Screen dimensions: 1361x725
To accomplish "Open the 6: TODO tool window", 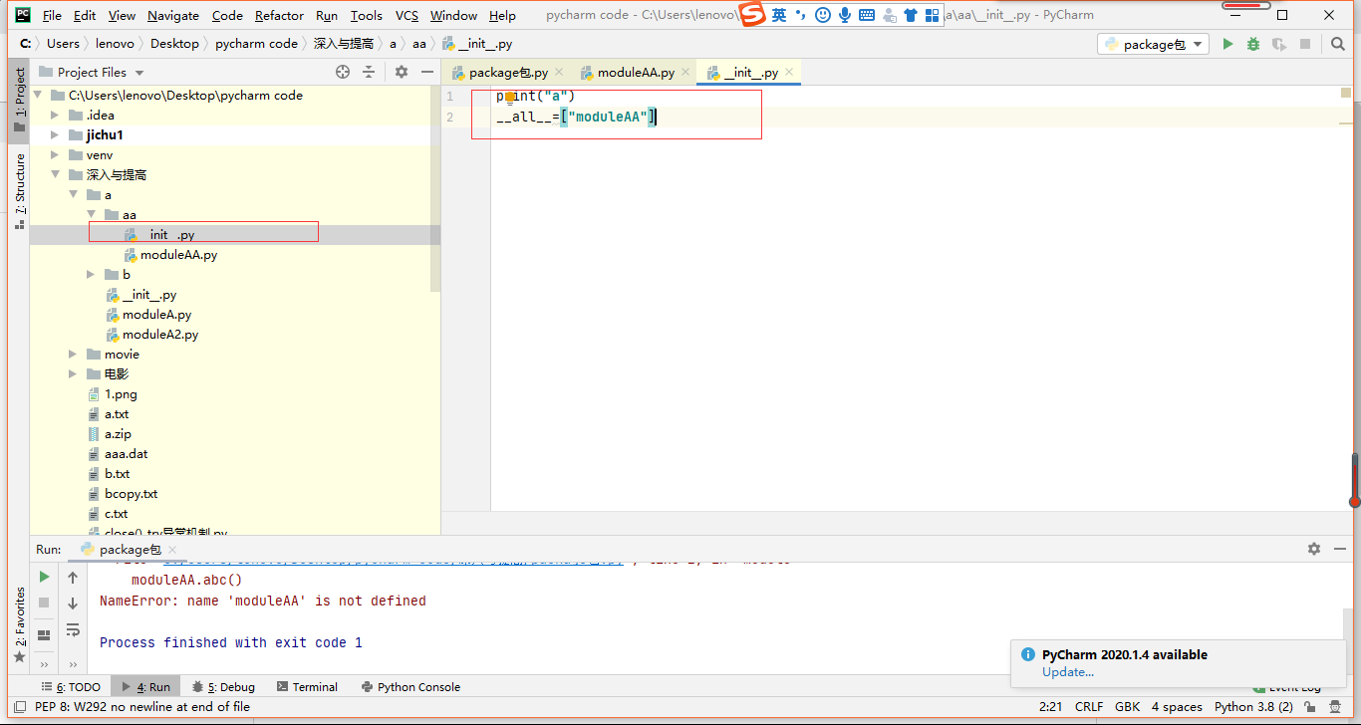I will tap(70, 687).
